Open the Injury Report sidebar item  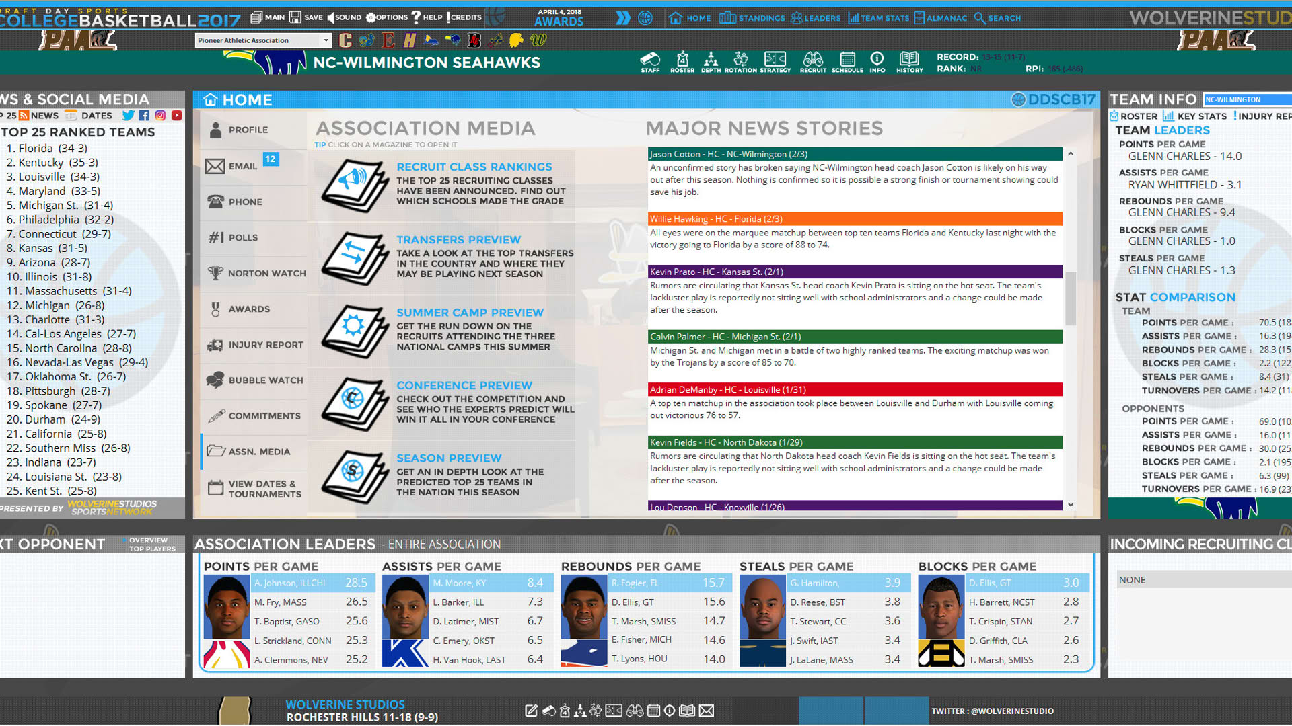tap(256, 344)
